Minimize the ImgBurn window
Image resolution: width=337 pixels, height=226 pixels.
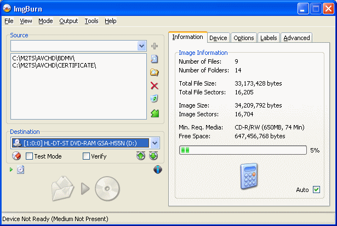pos(303,9)
